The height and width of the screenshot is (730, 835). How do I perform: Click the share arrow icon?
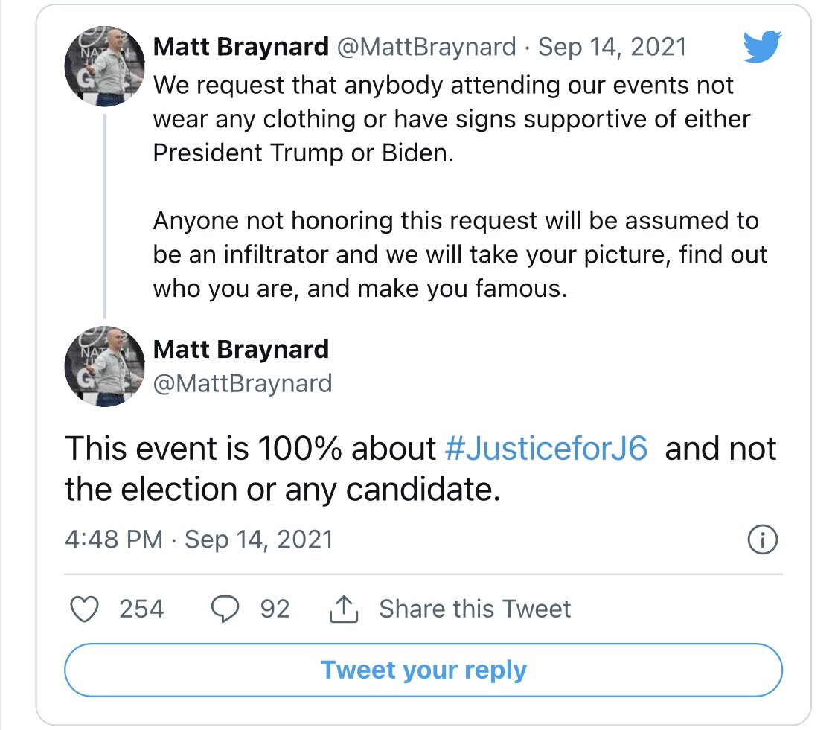point(344,610)
